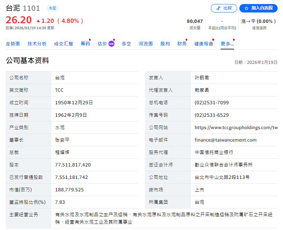Expand the 更多... navigation menu
Viewport: 283px width, 230px height.
point(227,44)
